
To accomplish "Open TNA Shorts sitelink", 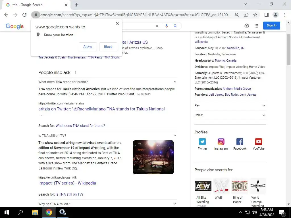I will coord(112,57).
